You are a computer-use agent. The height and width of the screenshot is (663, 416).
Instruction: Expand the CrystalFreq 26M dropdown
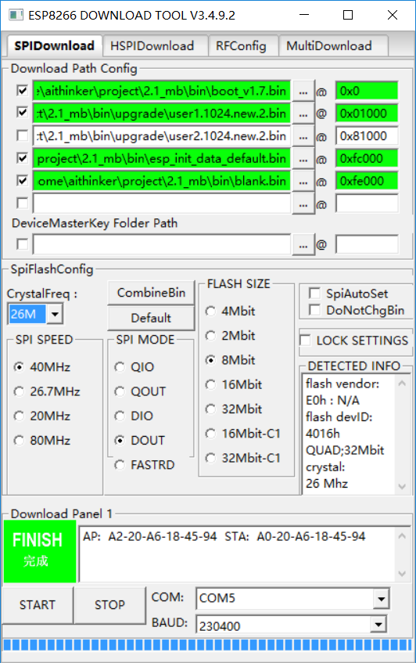click(x=55, y=314)
